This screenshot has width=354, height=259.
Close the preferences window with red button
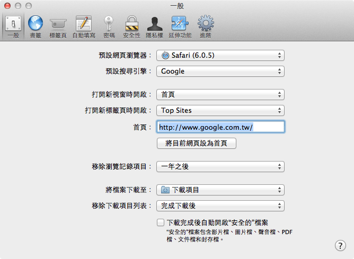7,6
